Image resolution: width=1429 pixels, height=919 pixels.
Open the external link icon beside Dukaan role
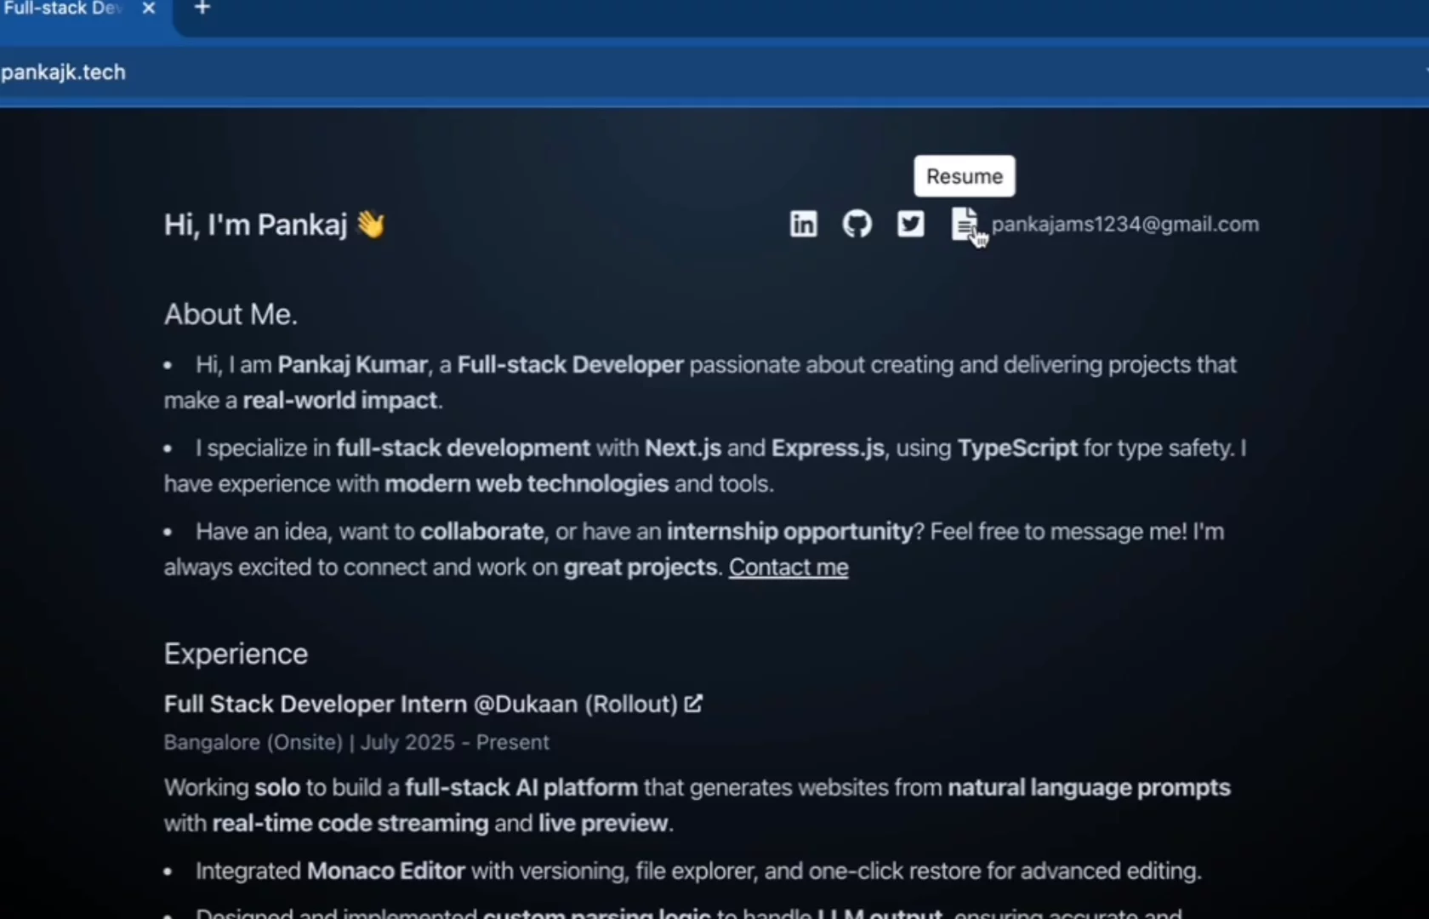point(693,704)
